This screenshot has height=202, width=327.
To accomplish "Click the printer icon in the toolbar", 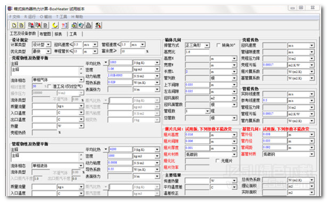I will pyautogui.click(x=89, y=25).
